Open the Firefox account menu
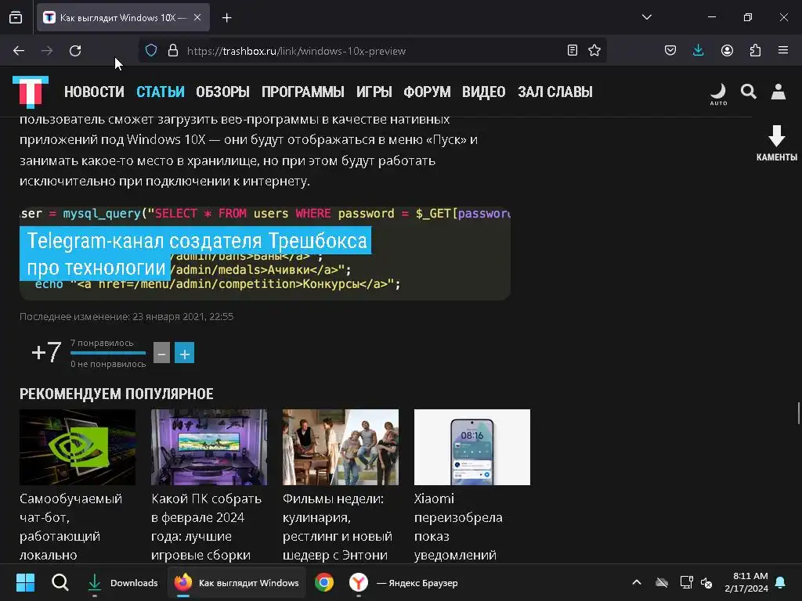This screenshot has width=802, height=601. click(x=727, y=50)
